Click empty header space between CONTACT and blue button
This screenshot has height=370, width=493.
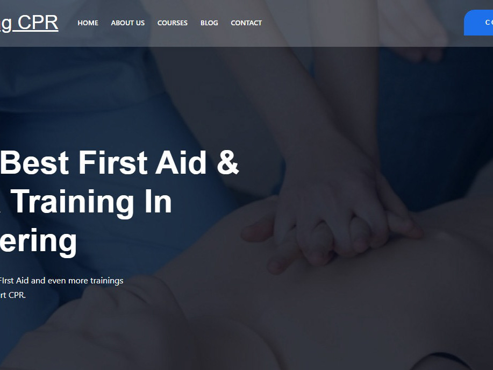(362, 23)
